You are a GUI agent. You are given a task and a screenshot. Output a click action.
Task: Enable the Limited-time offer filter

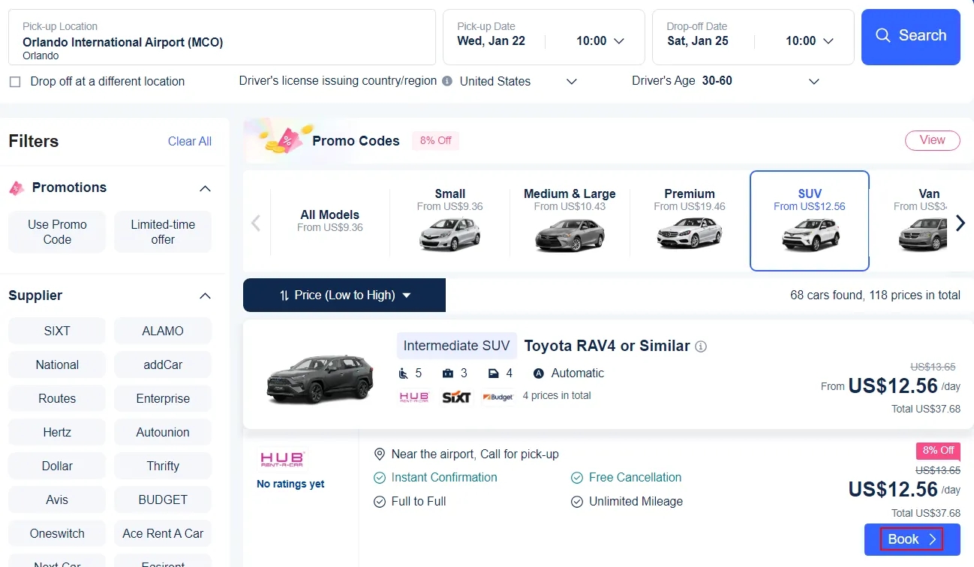click(x=162, y=232)
